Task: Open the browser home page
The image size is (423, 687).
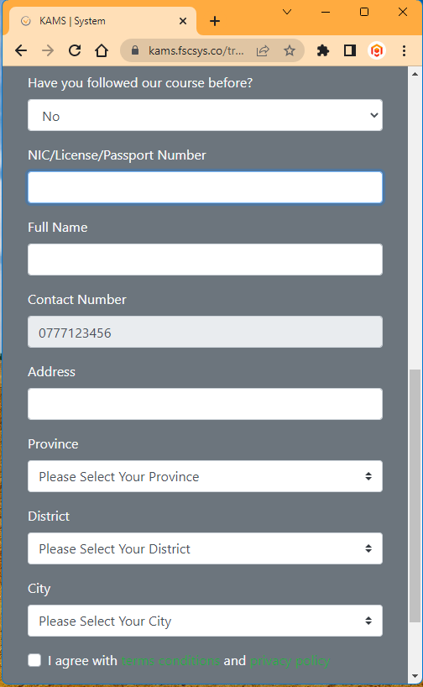Action: point(102,51)
